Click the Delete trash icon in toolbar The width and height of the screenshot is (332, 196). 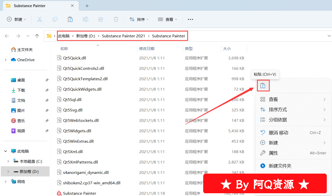116,19
